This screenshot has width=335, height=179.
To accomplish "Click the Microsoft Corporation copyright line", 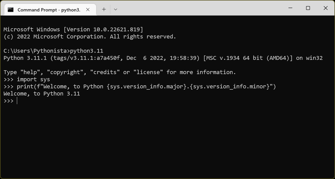I will point(90,37).
